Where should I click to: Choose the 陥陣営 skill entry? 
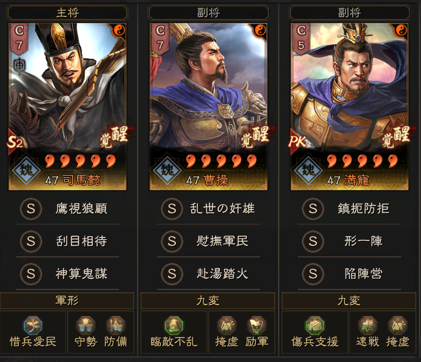(x=350, y=274)
